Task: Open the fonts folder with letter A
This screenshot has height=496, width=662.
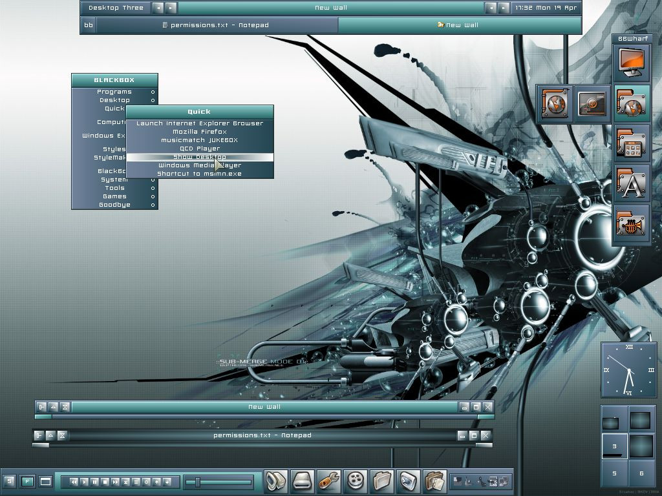Action: click(x=630, y=183)
